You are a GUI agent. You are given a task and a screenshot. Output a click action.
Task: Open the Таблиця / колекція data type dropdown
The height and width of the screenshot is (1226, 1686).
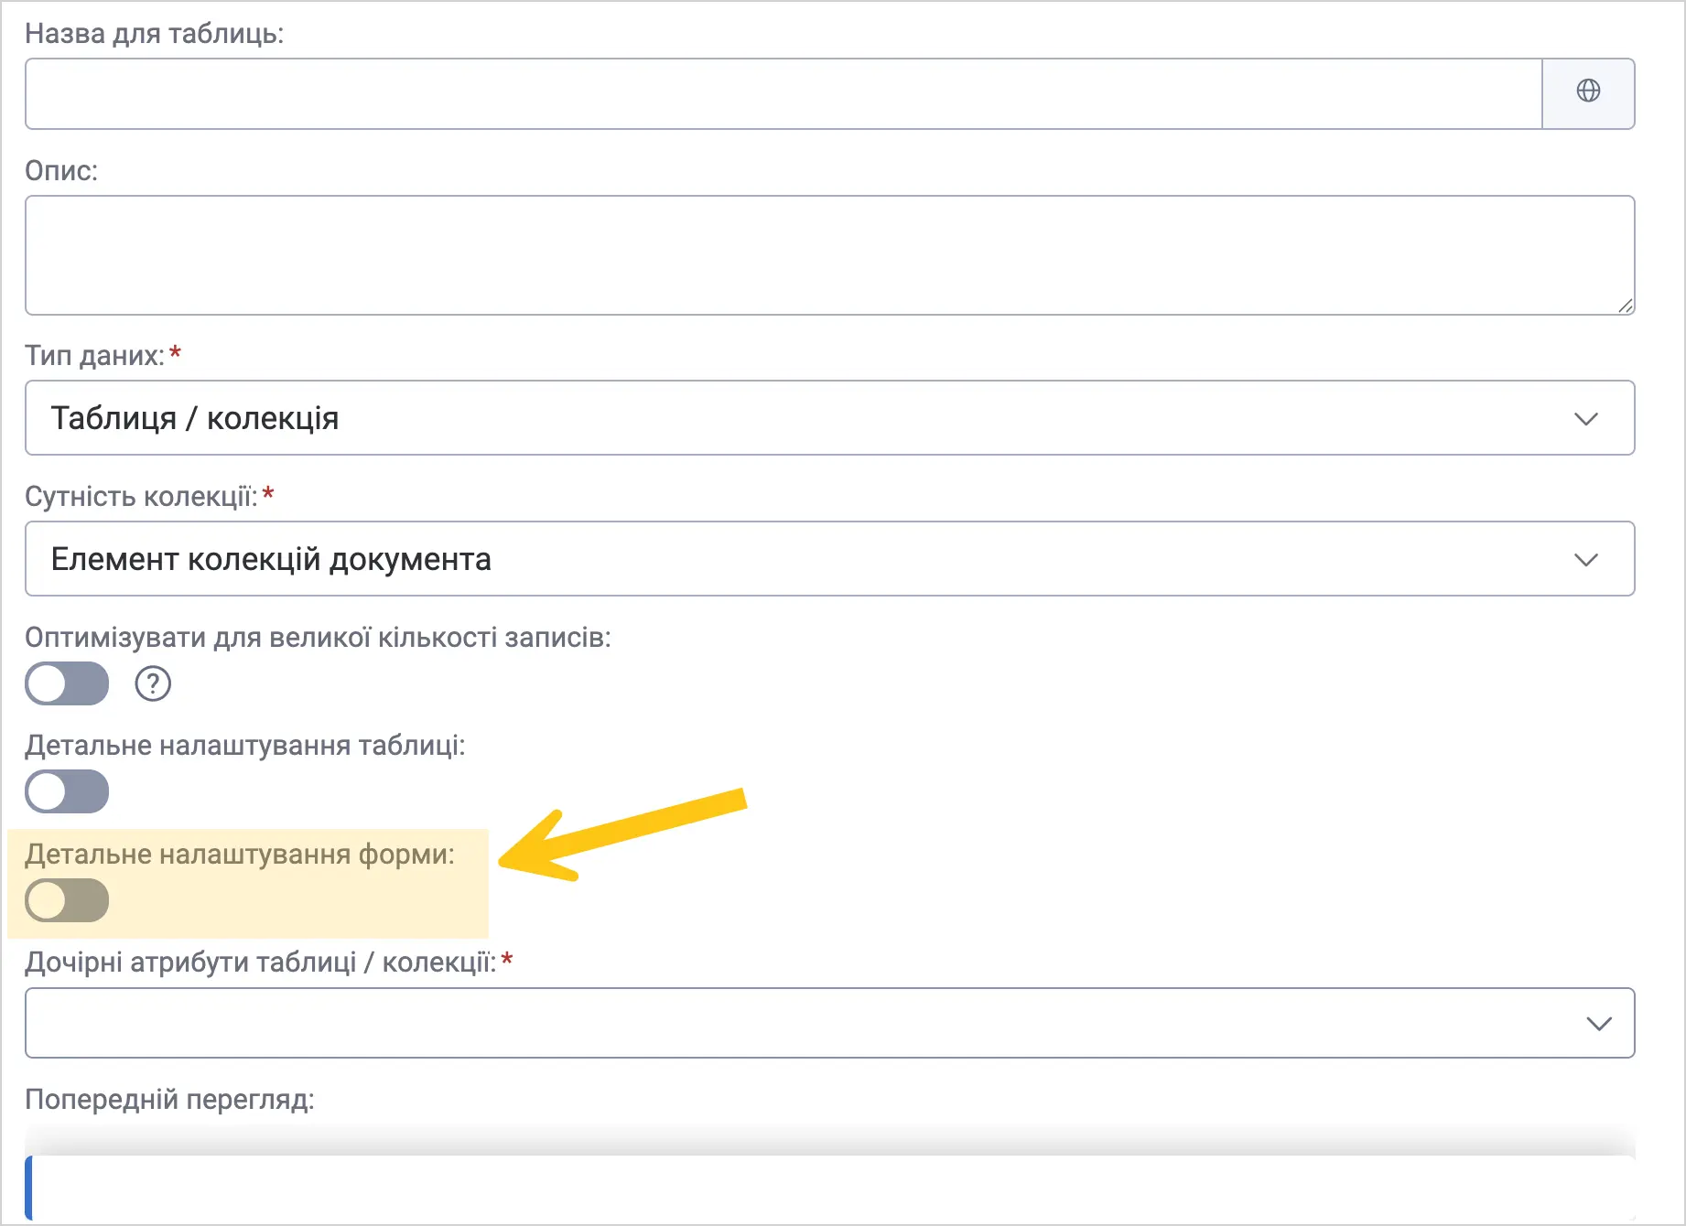click(829, 418)
